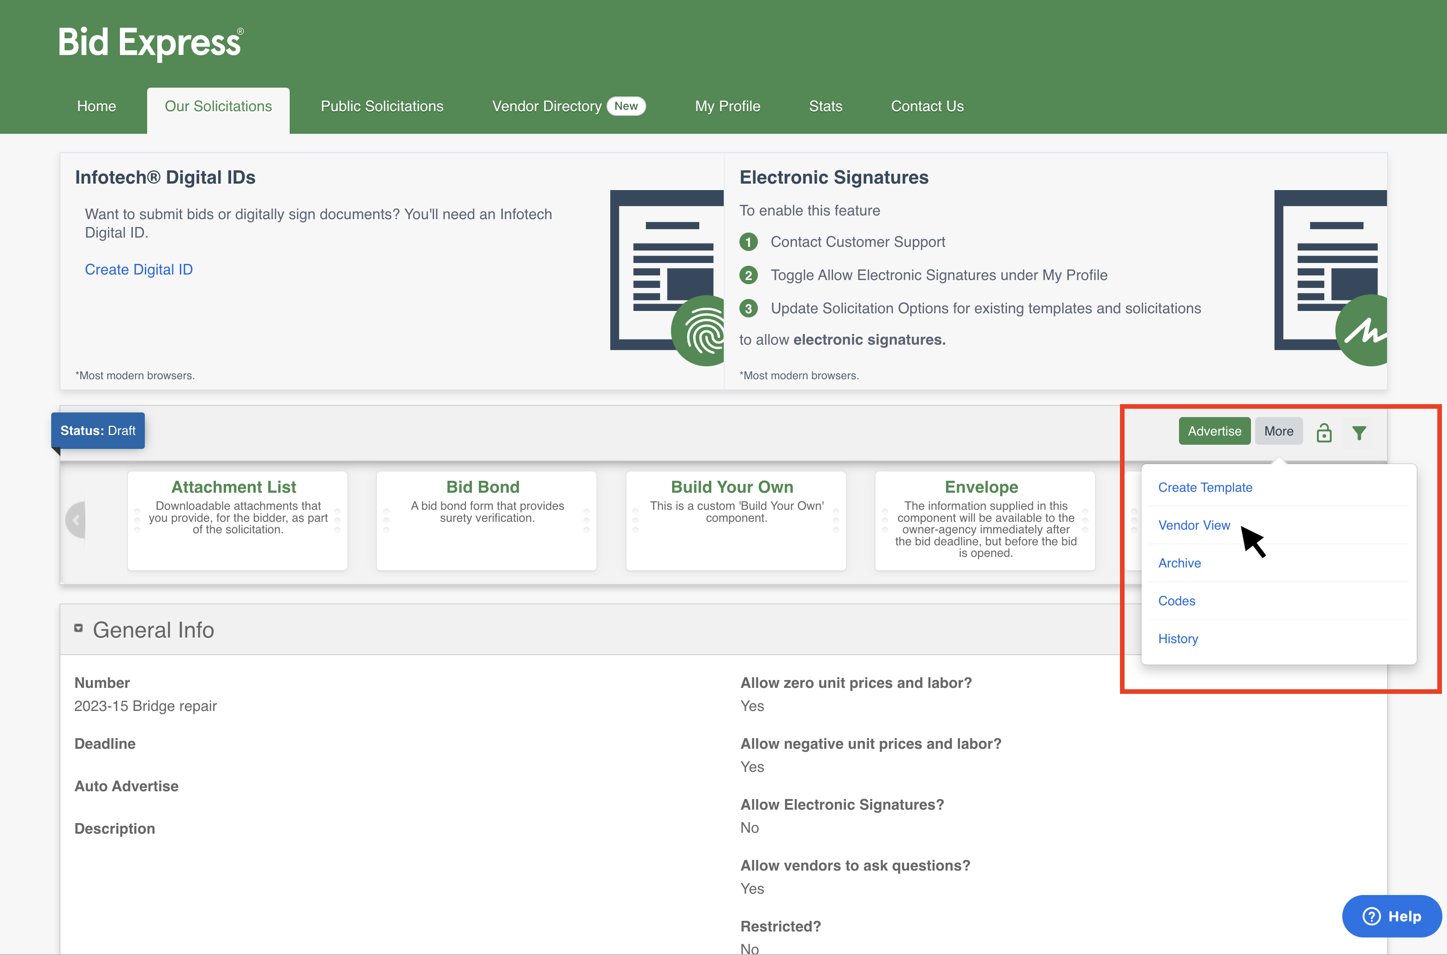Select Create Template from the menu
1447x955 pixels.
(1205, 487)
